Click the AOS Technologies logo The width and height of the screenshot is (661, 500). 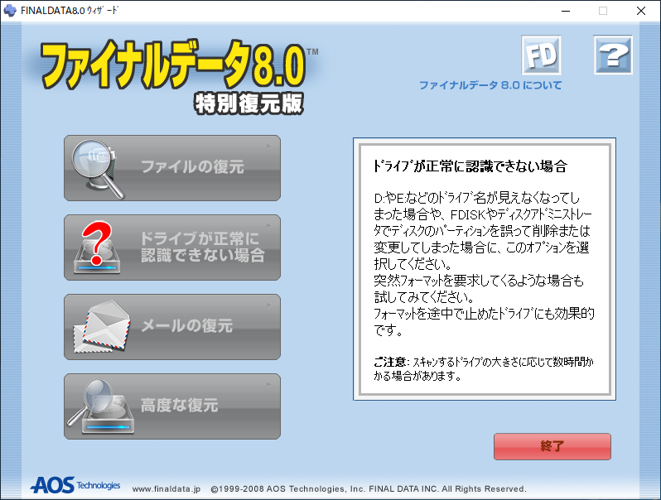(x=75, y=485)
